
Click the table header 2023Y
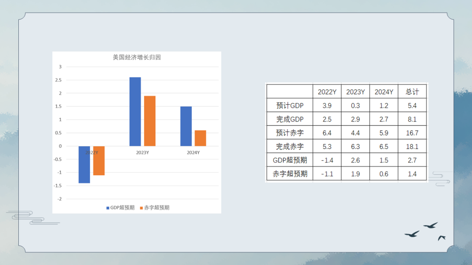355,92
